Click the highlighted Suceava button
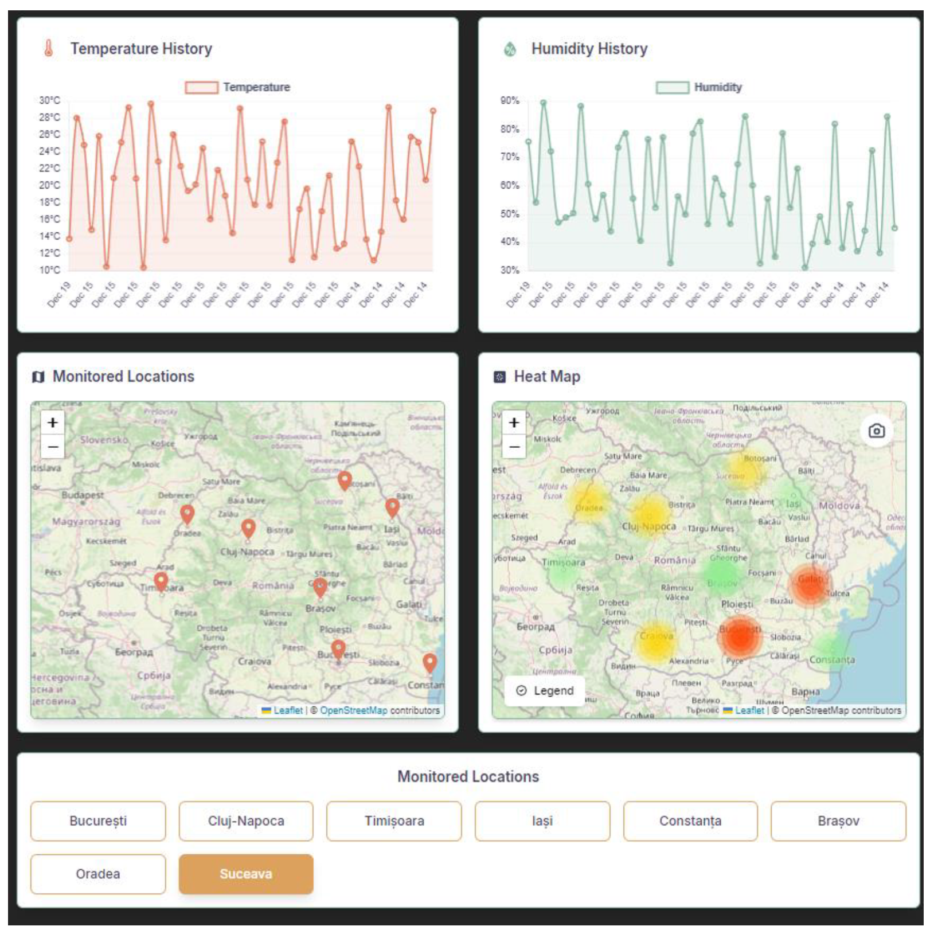The image size is (934, 934). 246,874
